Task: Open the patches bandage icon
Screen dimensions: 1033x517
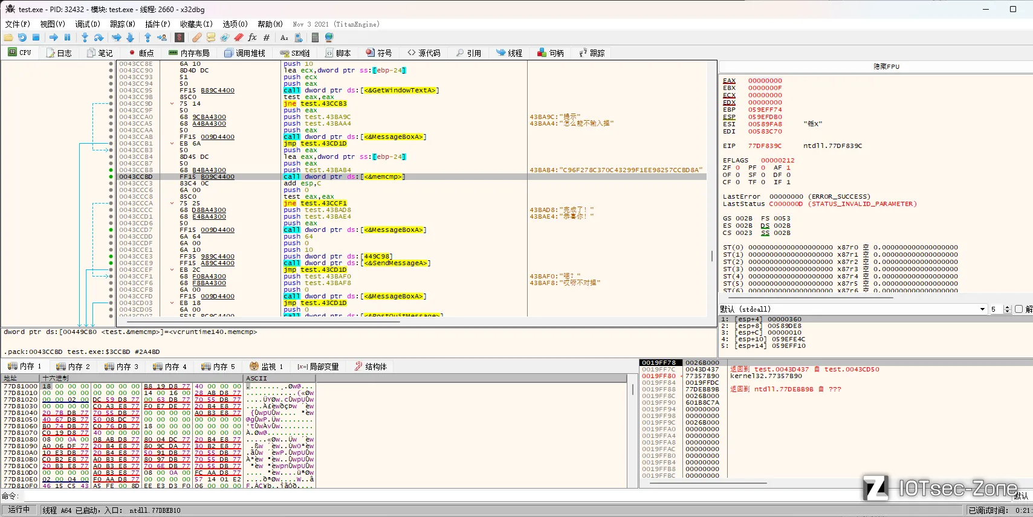Action: (x=197, y=37)
